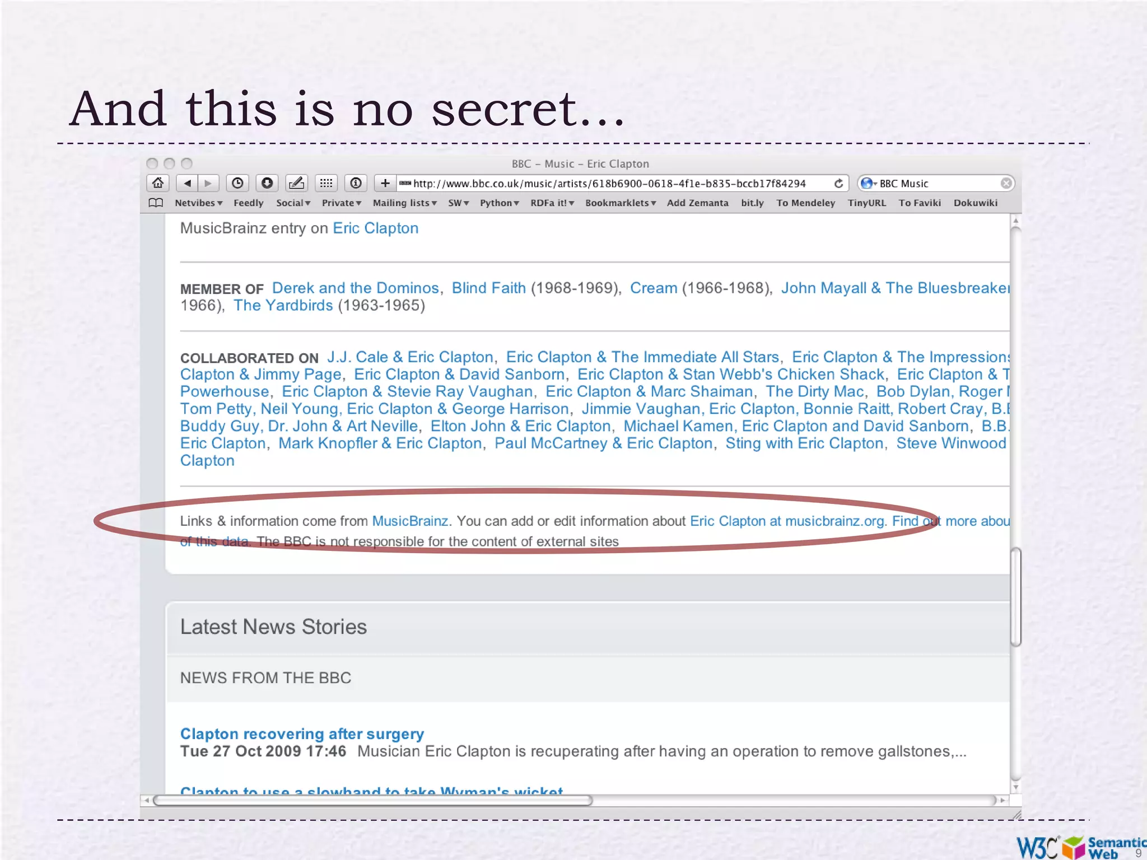Open the Derek and the Dominos link
This screenshot has height=860, width=1147.
point(355,288)
